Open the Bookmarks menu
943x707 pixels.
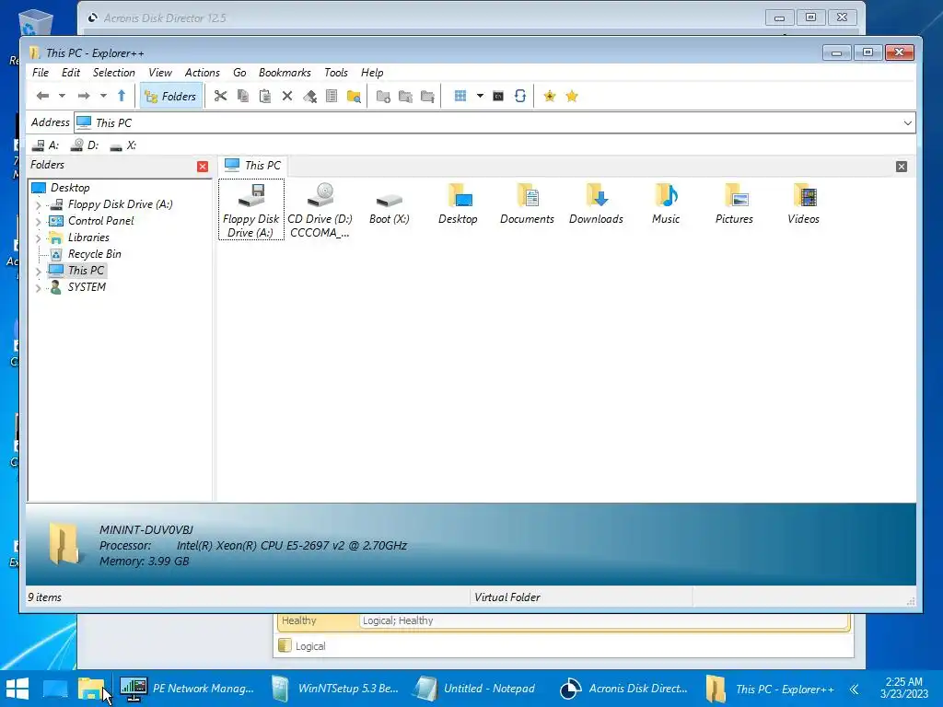coord(285,72)
